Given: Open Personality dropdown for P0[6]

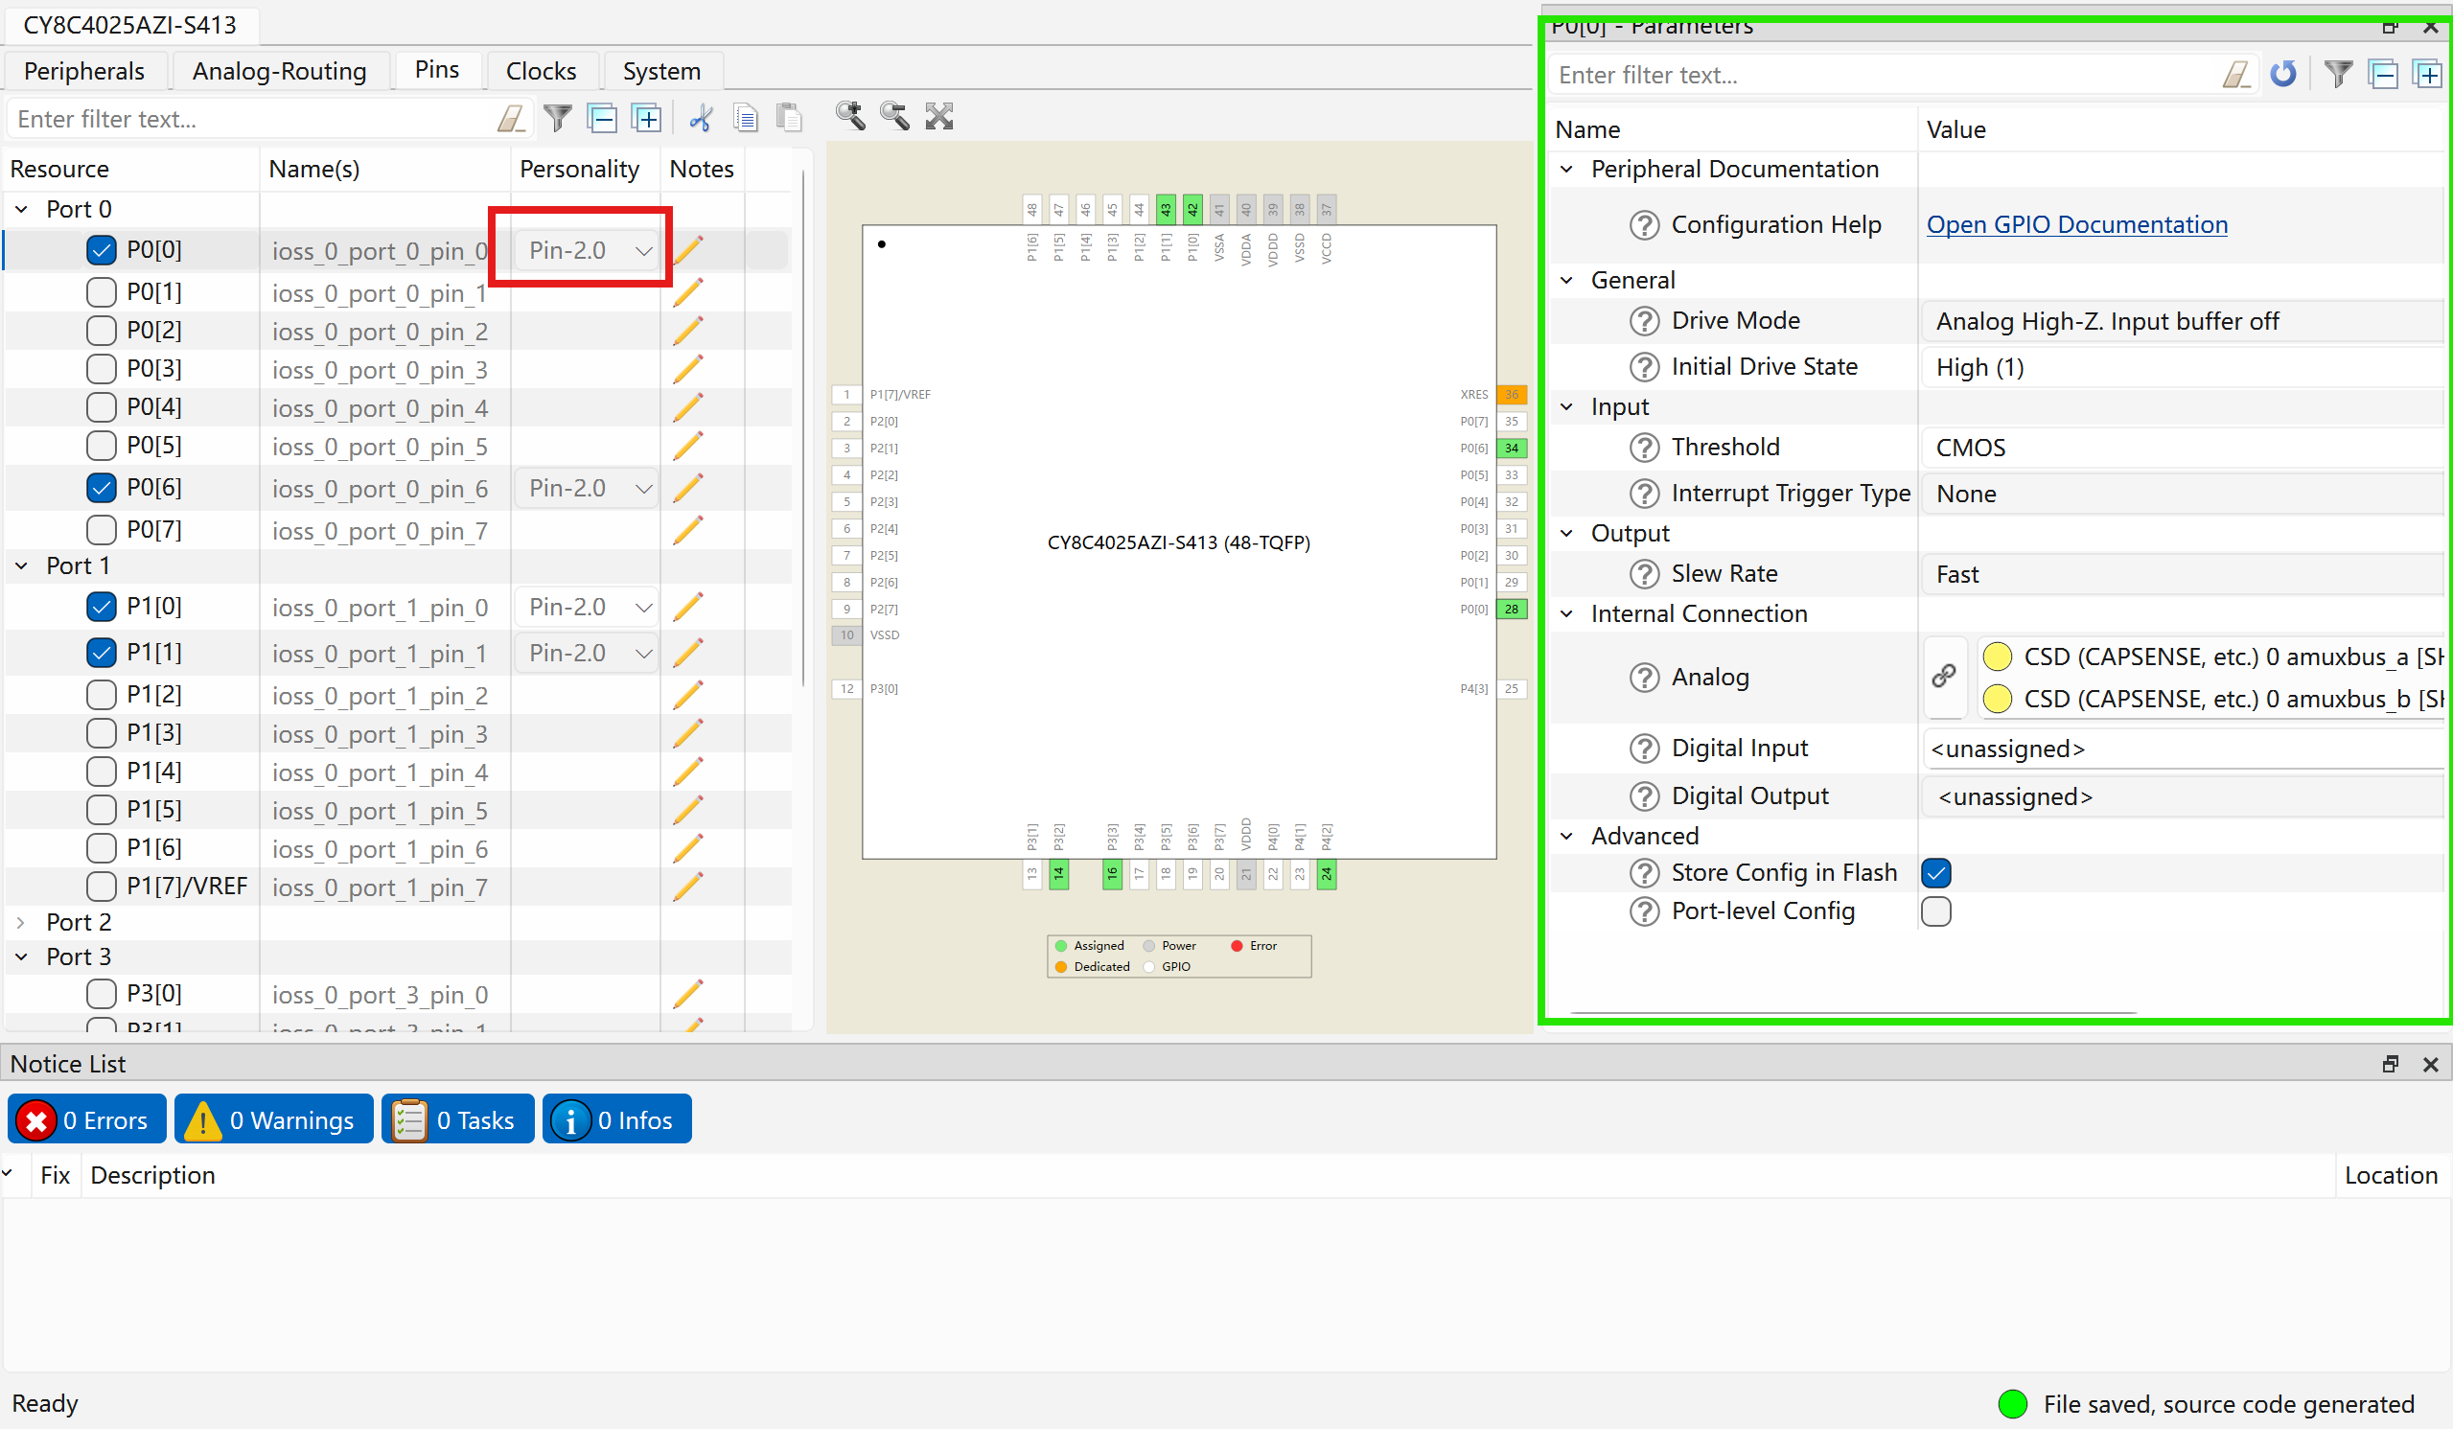Looking at the screenshot, I should 587,488.
